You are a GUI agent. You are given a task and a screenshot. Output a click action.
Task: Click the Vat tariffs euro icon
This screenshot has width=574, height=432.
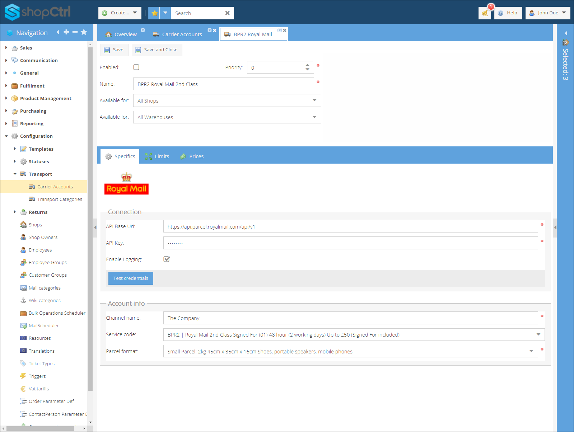(23, 389)
